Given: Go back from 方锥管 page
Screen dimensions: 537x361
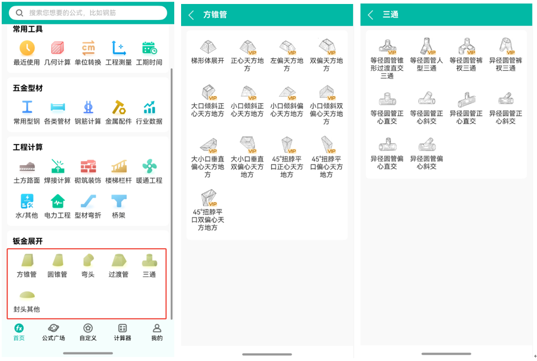Looking at the screenshot, I should 191,15.
